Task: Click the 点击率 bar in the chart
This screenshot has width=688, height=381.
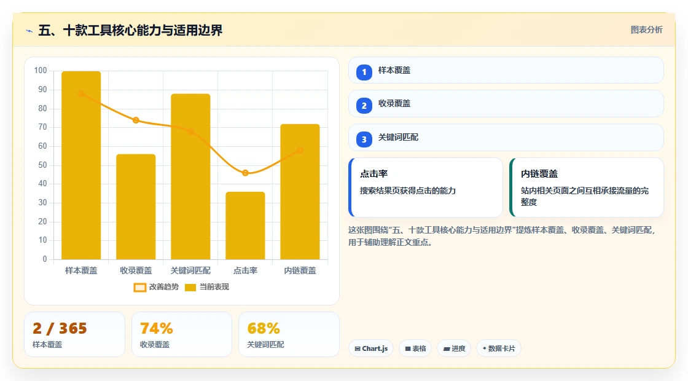Action: 245,226
